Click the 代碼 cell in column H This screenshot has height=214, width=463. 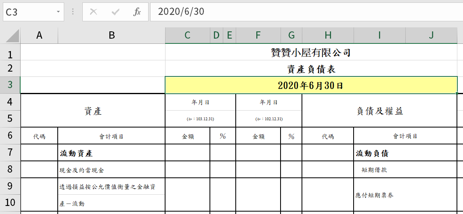click(328, 136)
